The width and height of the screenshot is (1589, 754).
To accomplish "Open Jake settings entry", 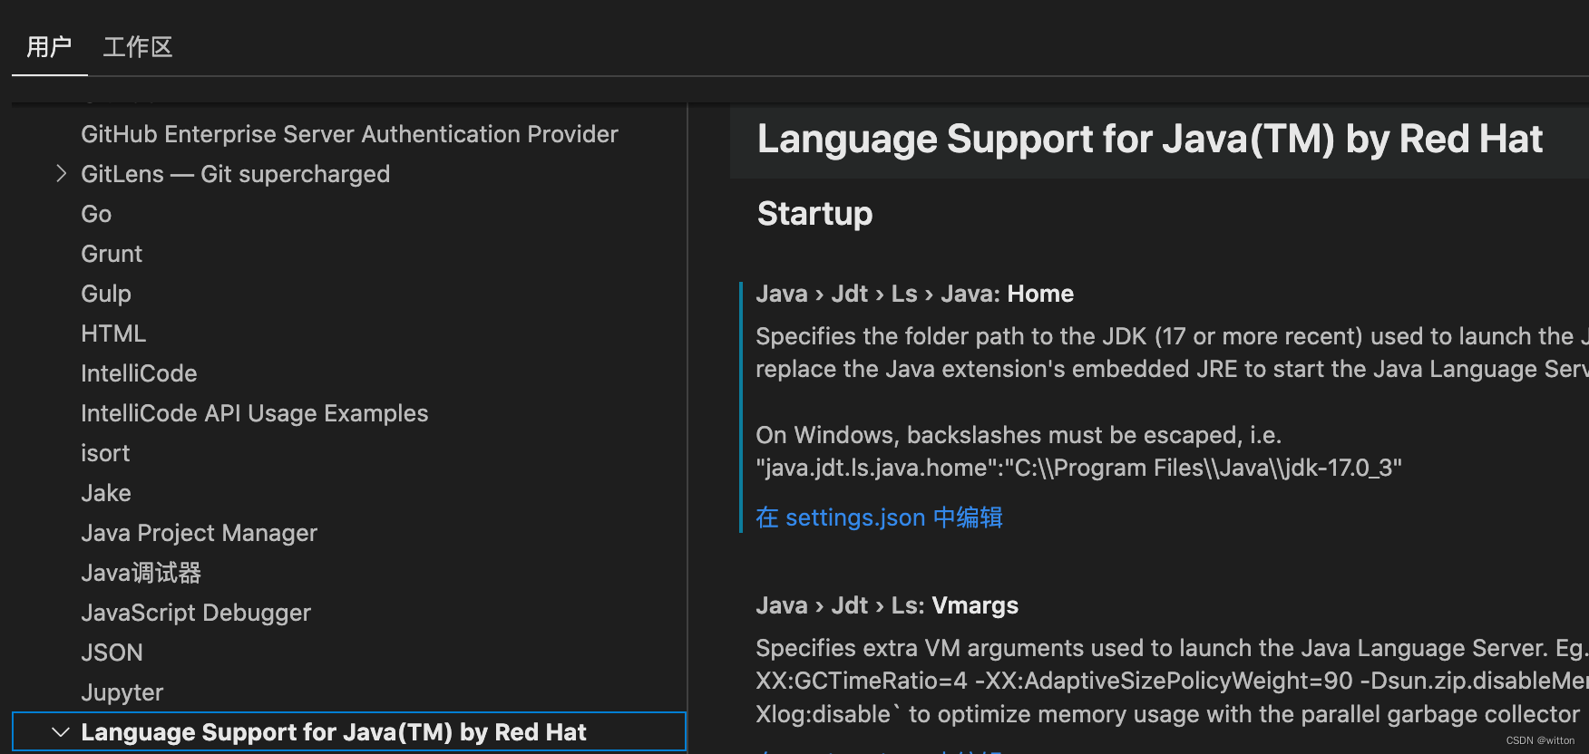I will coord(106,493).
